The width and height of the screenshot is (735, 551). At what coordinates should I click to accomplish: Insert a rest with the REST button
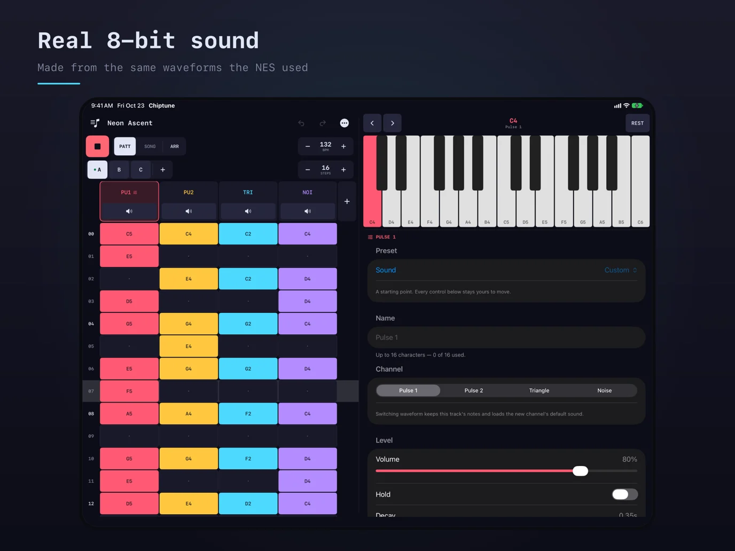click(637, 123)
